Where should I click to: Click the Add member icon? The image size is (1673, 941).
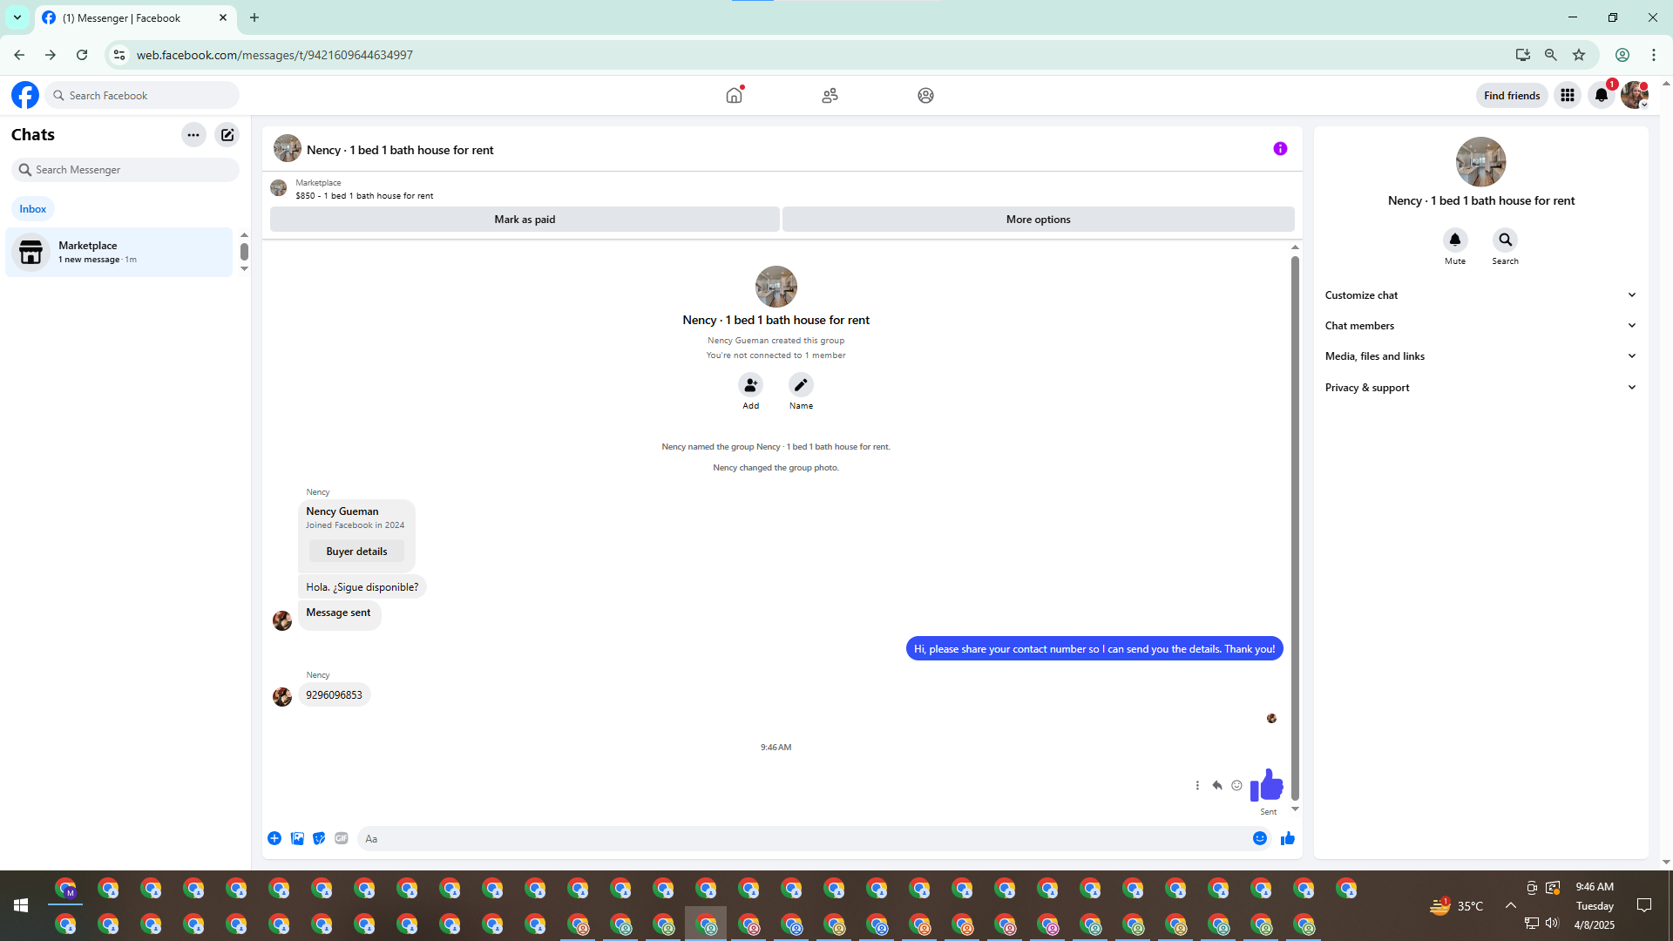pos(750,385)
